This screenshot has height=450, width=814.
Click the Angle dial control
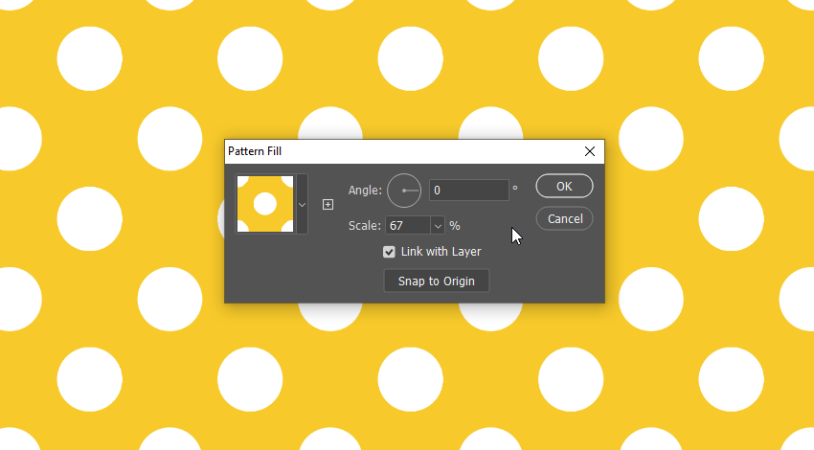[x=404, y=191]
